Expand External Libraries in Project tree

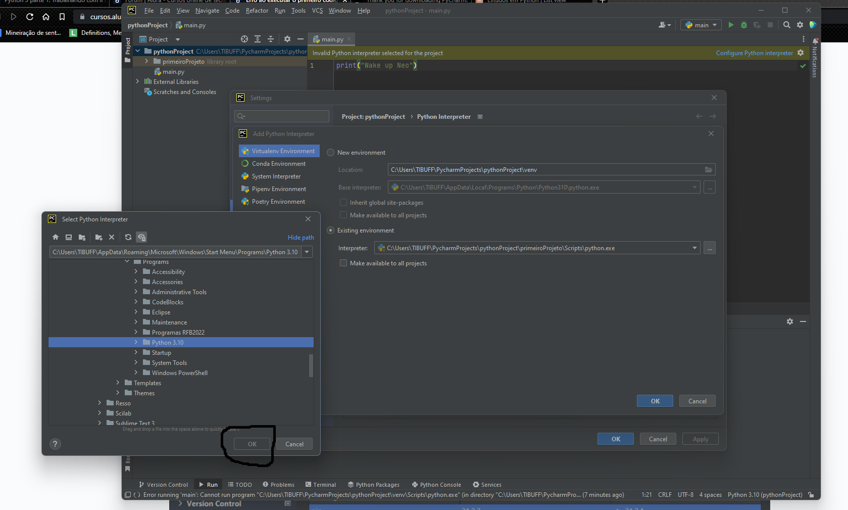tap(137, 81)
